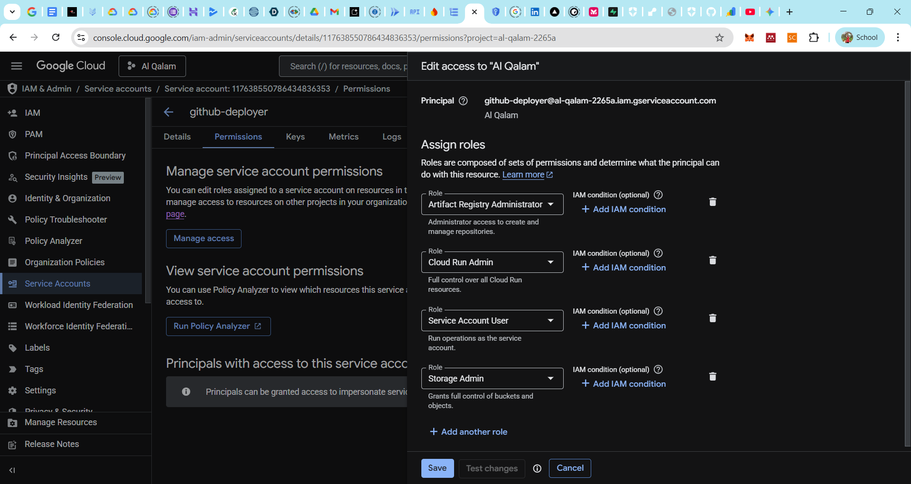Switch to the LinkedIn browser tab
Screen dimensions: 911x484
pos(535,12)
